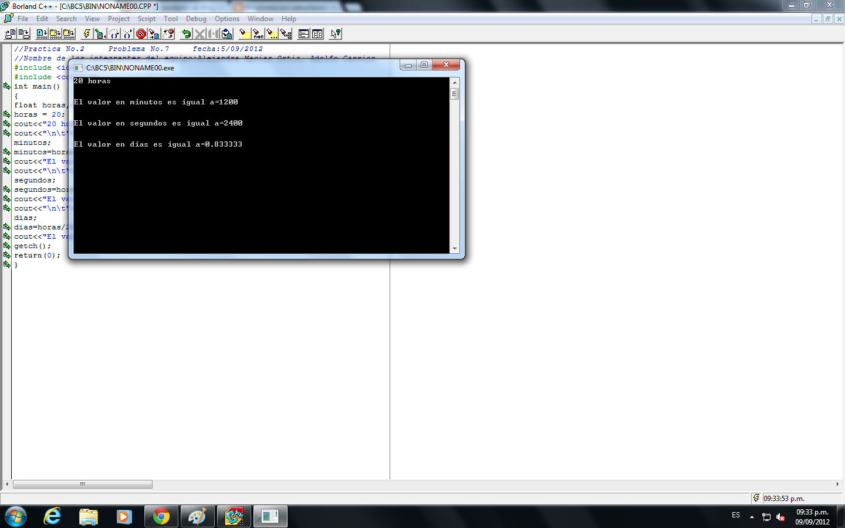845x528 pixels.
Task: Click the down arrow on the console scrollbar
Action: [x=454, y=248]
